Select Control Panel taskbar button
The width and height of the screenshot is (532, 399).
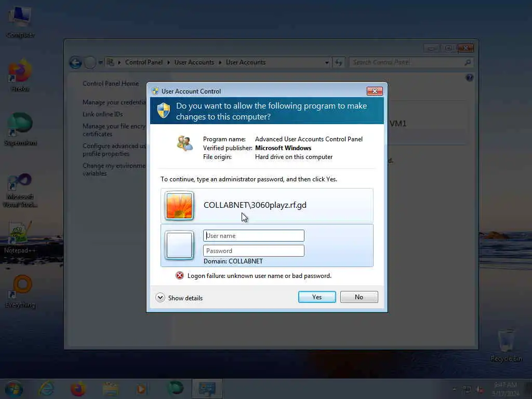[207, 389]
